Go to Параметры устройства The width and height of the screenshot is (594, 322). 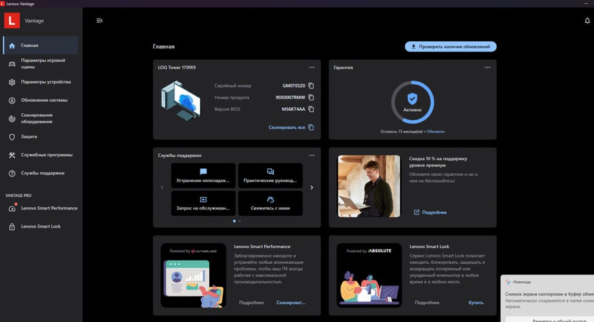coord(41,82)
